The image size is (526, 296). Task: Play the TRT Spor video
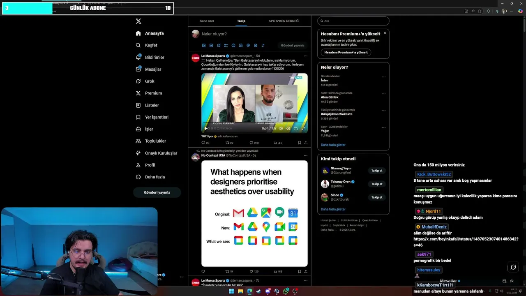pyautogui.click(x=206, y=128)
